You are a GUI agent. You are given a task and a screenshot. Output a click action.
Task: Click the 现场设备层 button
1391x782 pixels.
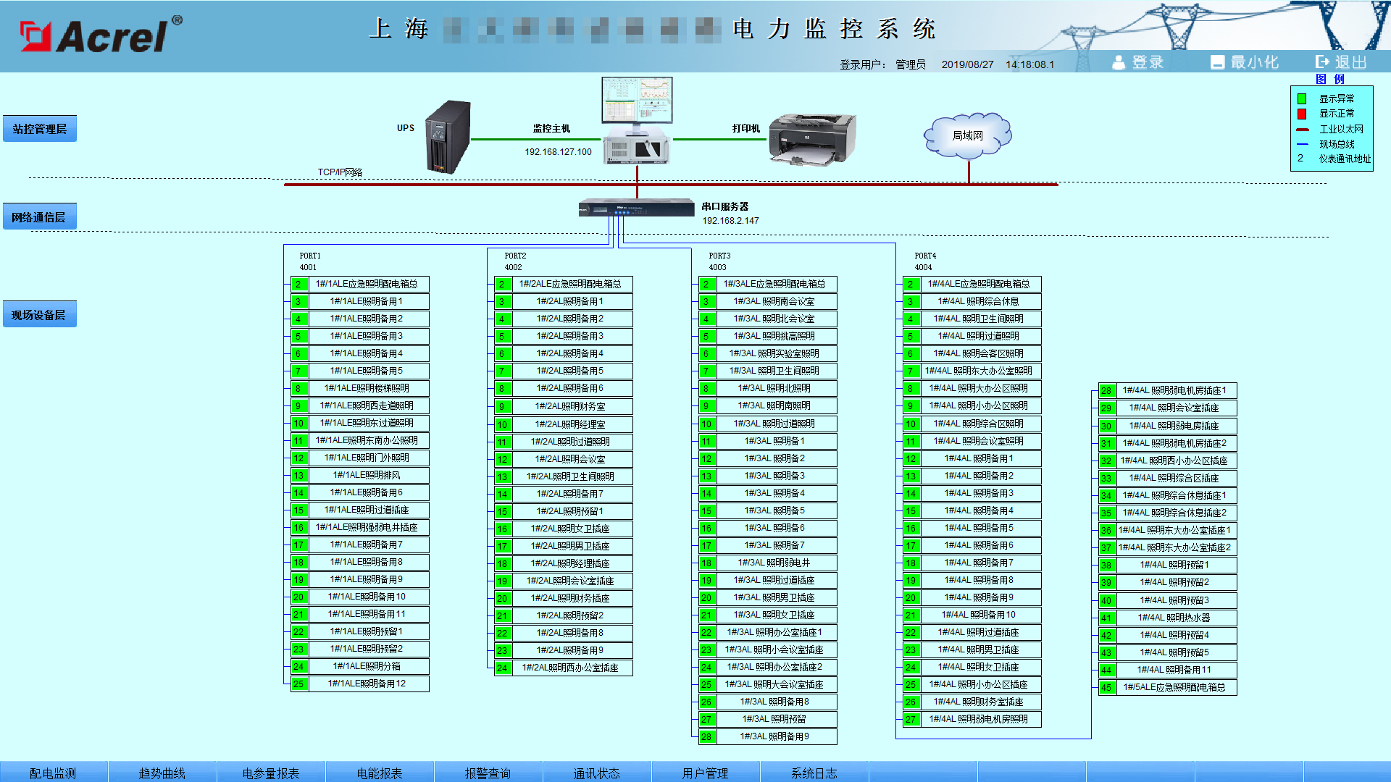[x=40, y=315]
